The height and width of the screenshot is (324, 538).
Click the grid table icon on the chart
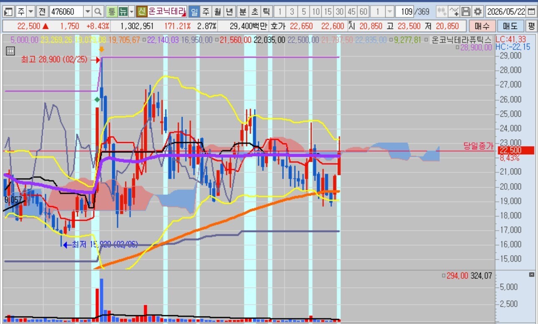[x=10, y=51]
